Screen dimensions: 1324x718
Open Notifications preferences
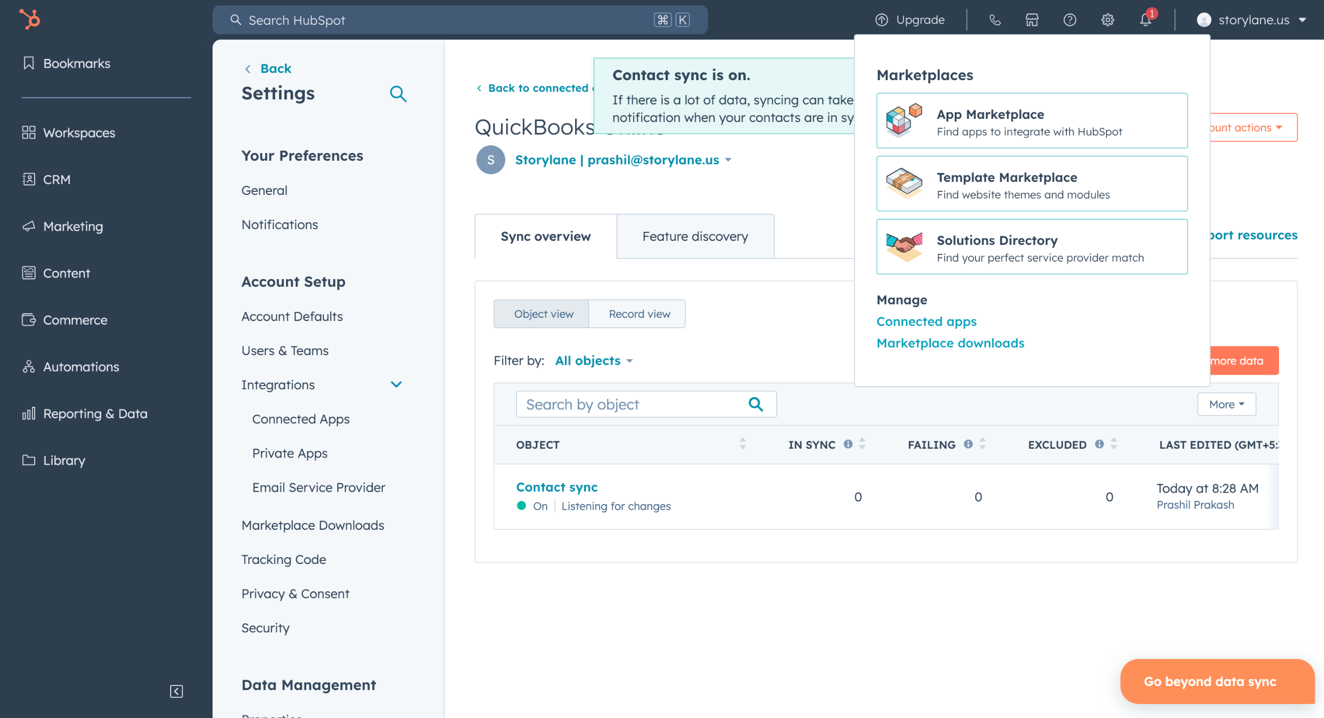point(279,225)
